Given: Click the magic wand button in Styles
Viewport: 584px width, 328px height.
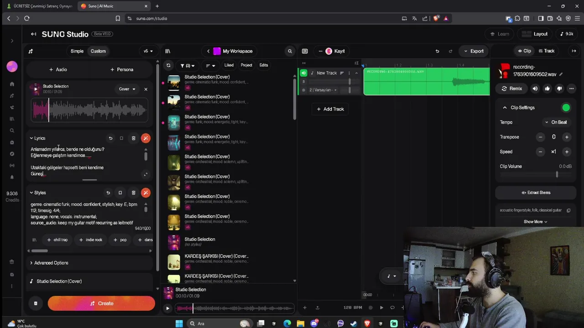Looking at the screenshot, I should 146,193.
